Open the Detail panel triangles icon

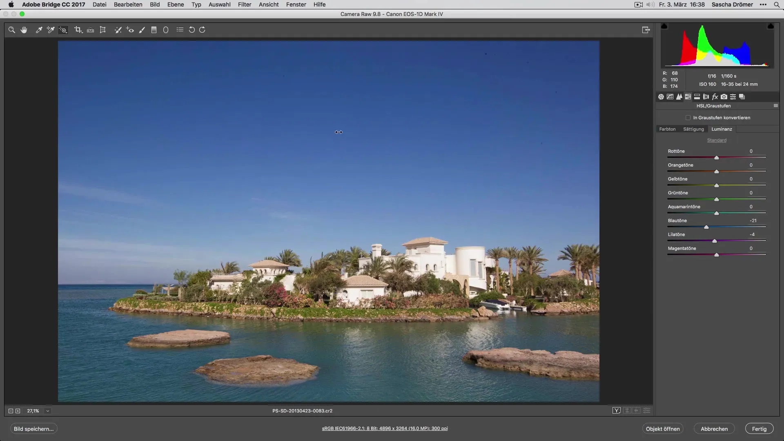pyautogui.click(x=679, y=97)
